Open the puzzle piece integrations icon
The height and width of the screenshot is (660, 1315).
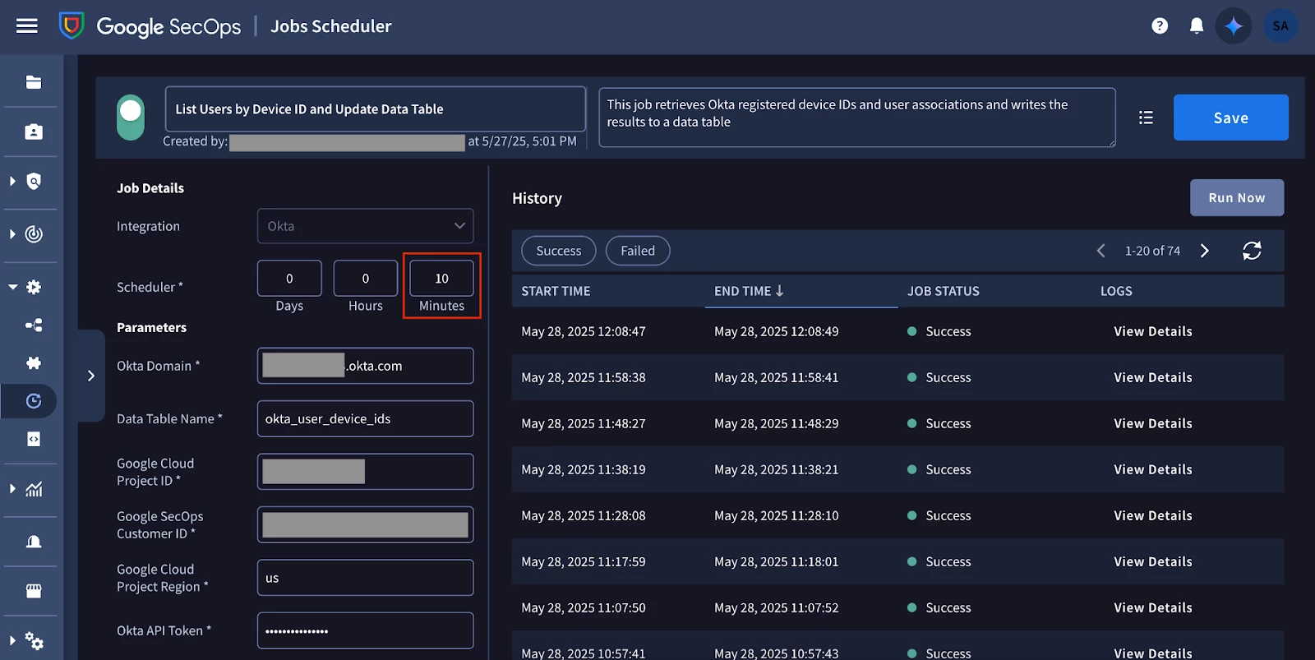[34, 362]
